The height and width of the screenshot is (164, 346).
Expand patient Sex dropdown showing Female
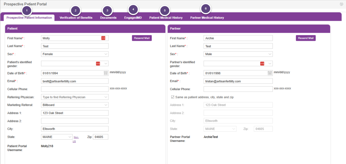coord(106,54)
